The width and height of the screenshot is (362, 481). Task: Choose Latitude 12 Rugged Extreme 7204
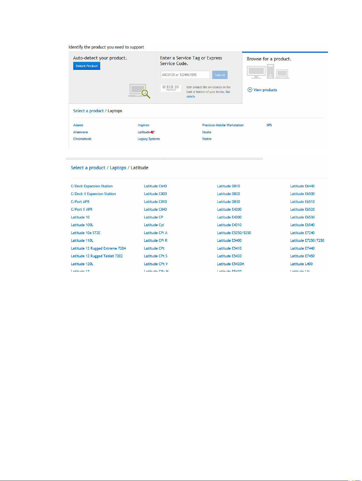click(x=98, y=249)
